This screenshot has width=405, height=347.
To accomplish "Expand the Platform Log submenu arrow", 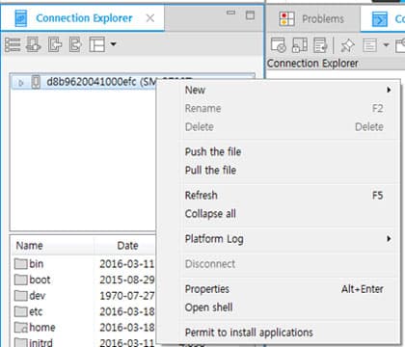I will click(x=389, y=238).
